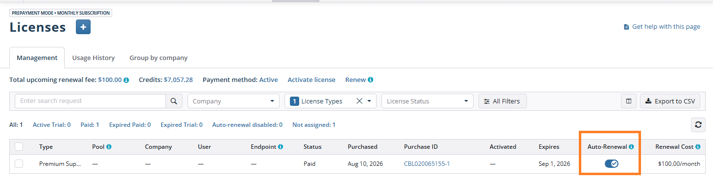
Task: Click the credits amount $7,057.28
Action: point(178,80)
